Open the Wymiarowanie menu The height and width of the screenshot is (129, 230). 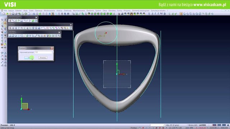point(79,10)
